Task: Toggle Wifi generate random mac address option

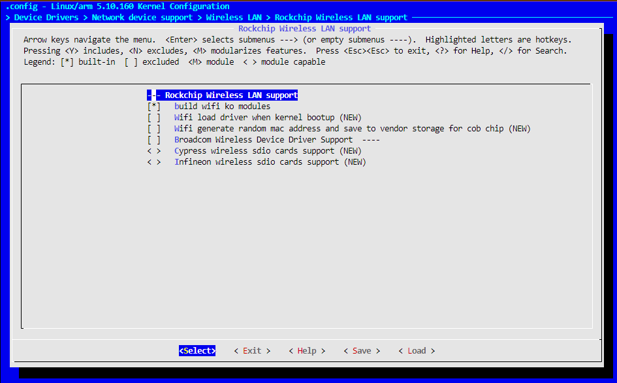Action: click(154, 129)
